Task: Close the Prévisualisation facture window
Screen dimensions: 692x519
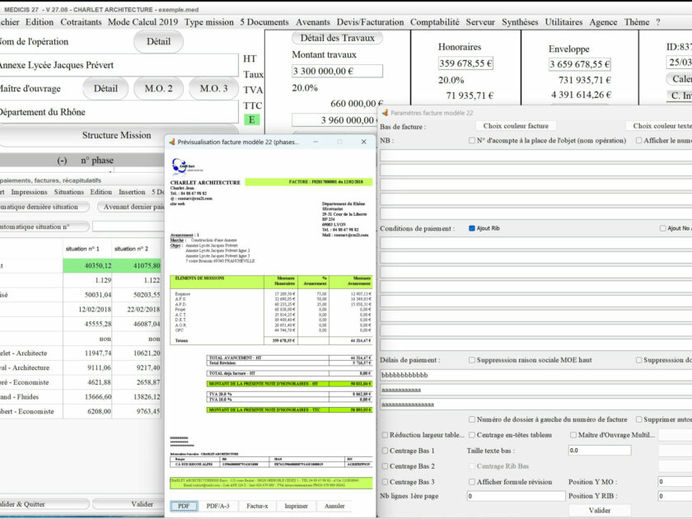Action: pyautogui.click(x=363, y=142)
